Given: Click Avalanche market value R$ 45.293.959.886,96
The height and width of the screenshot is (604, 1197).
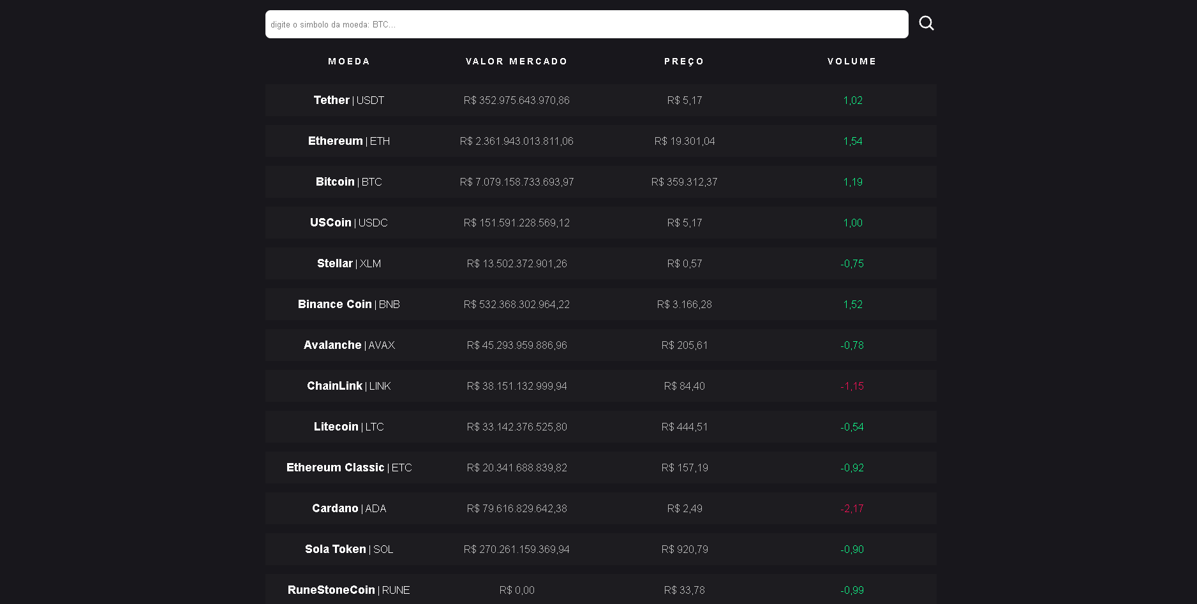Looking at the screenshot, I should pyautogui.click(x=517, y=345).
